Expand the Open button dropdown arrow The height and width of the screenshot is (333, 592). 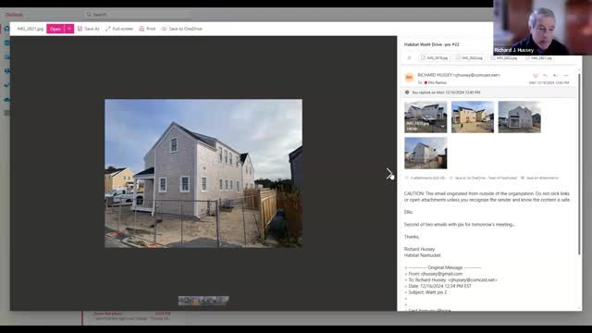tap(69, 29)
